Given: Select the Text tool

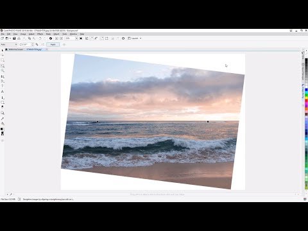Looking at the screenshot, I should point(3,92).
